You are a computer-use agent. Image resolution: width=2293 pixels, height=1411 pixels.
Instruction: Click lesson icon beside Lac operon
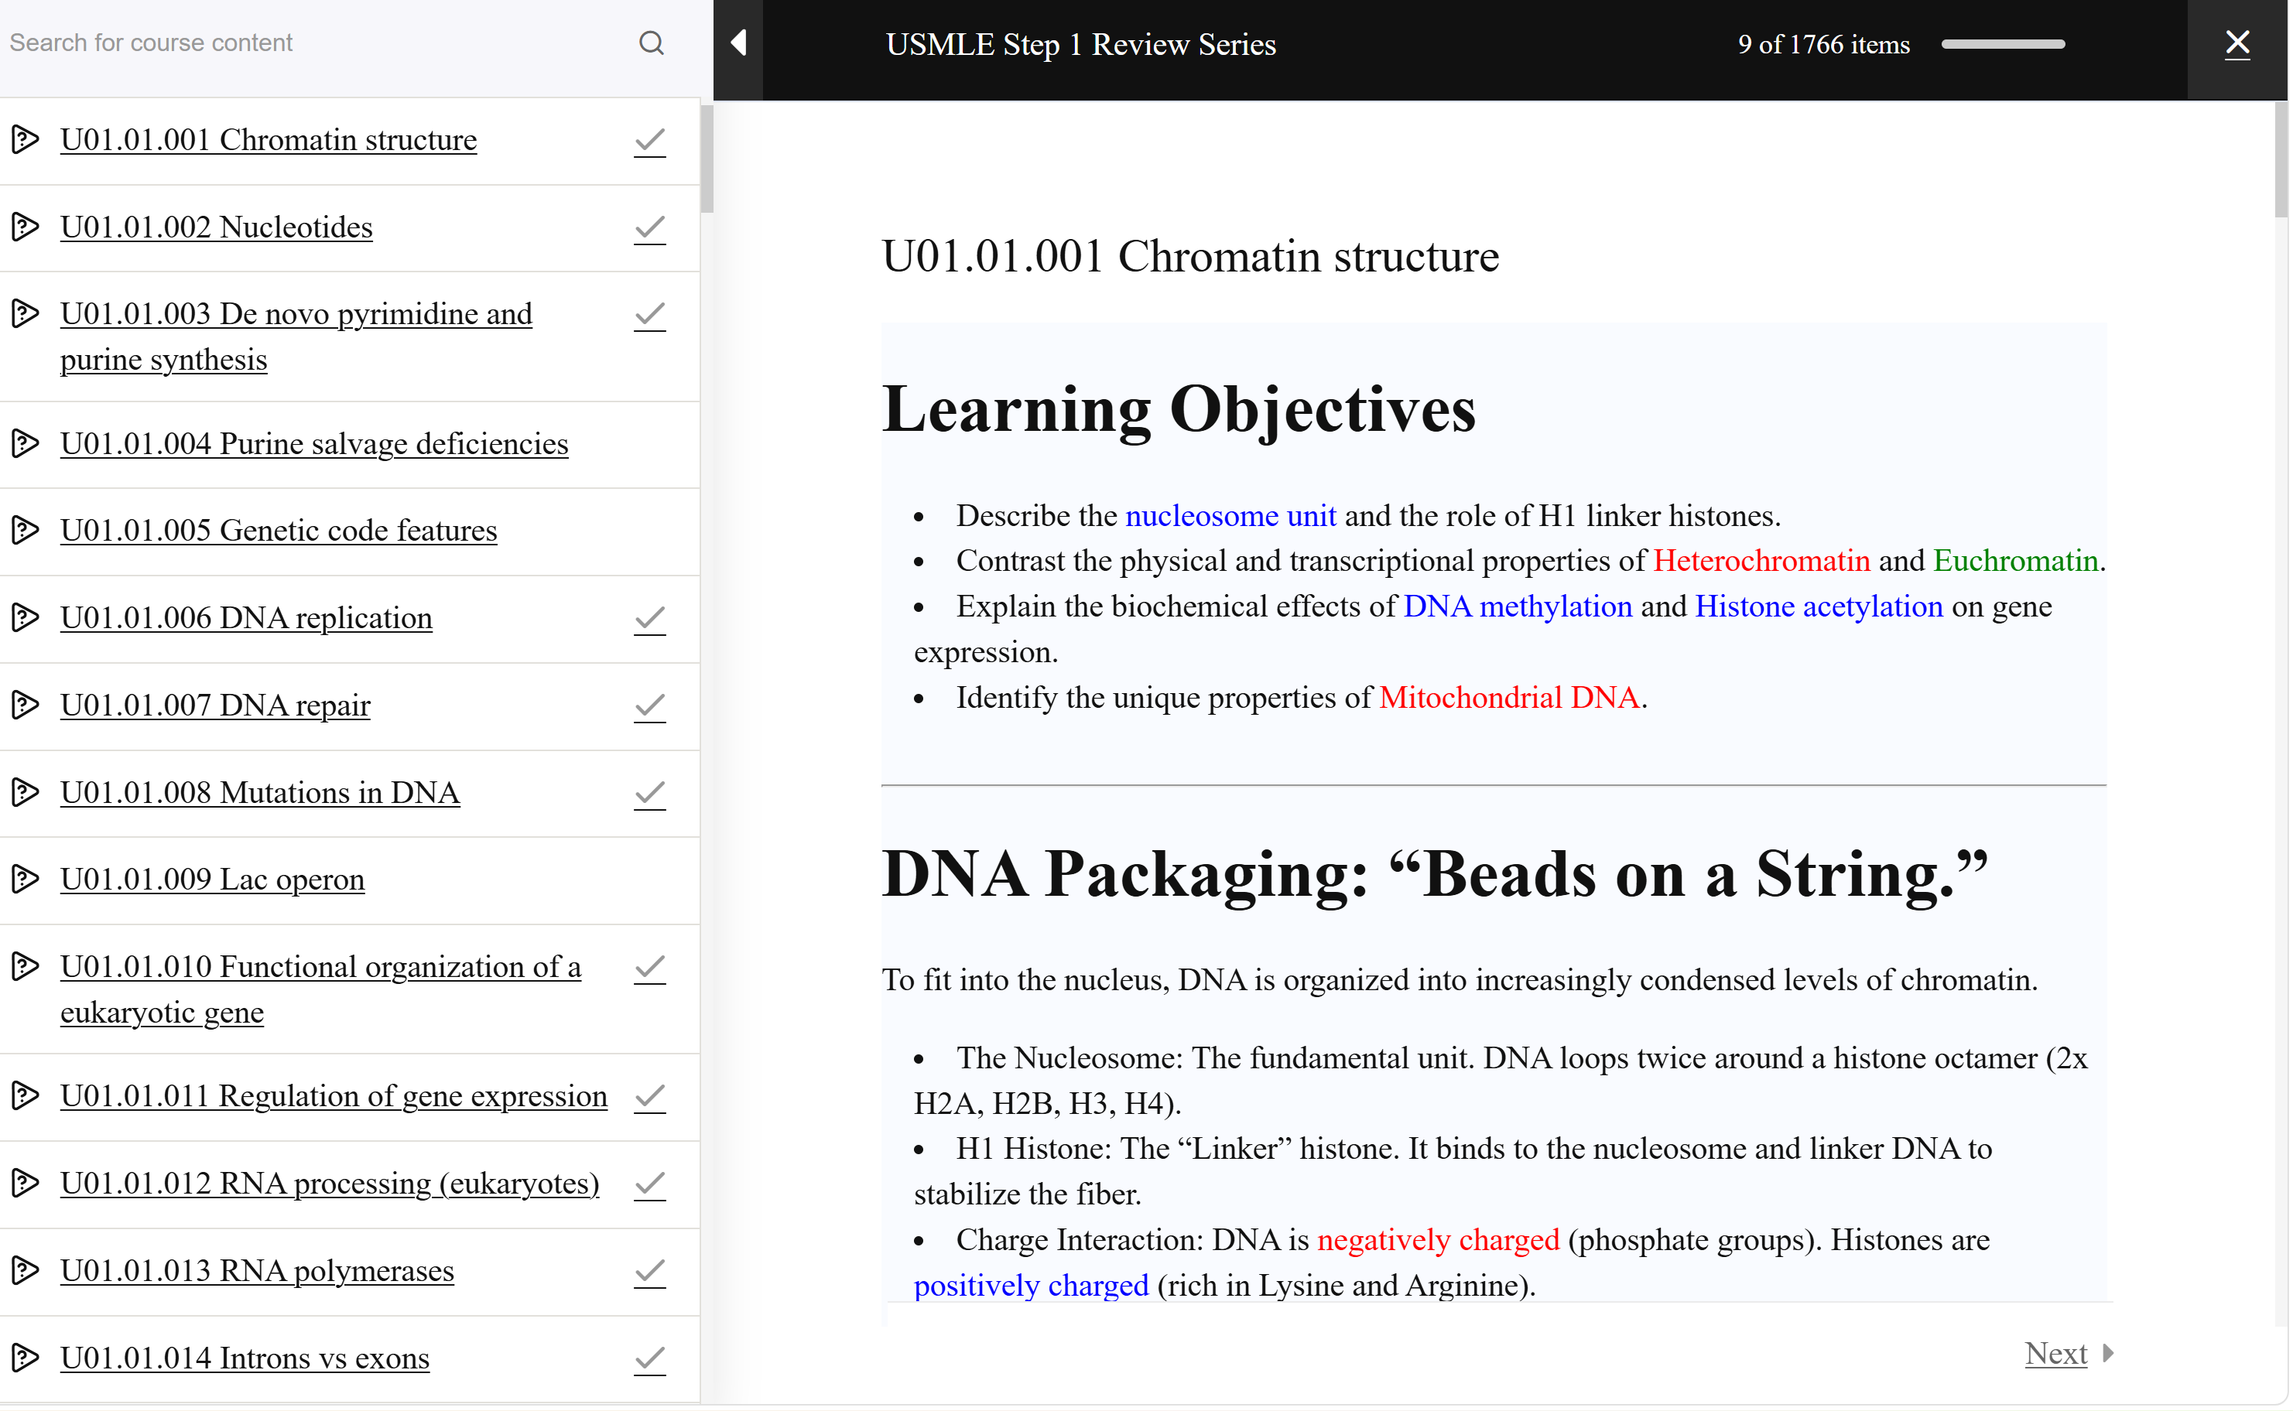[x=26, y=880]
